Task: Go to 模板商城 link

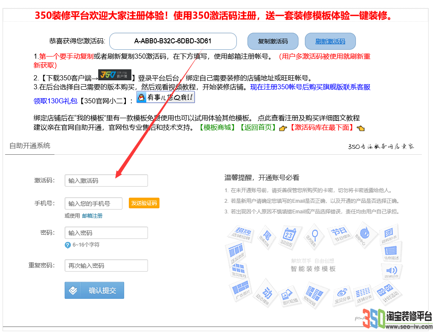Action: pyautogui.click(x=217, y=128)
